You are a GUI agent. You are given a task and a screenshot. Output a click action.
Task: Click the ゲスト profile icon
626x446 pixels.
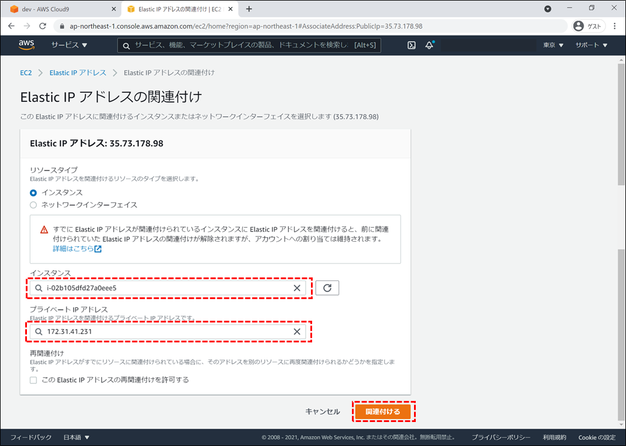pos(579,26)
